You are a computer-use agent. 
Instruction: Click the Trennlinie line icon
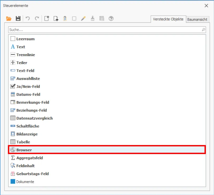point(13,55)
